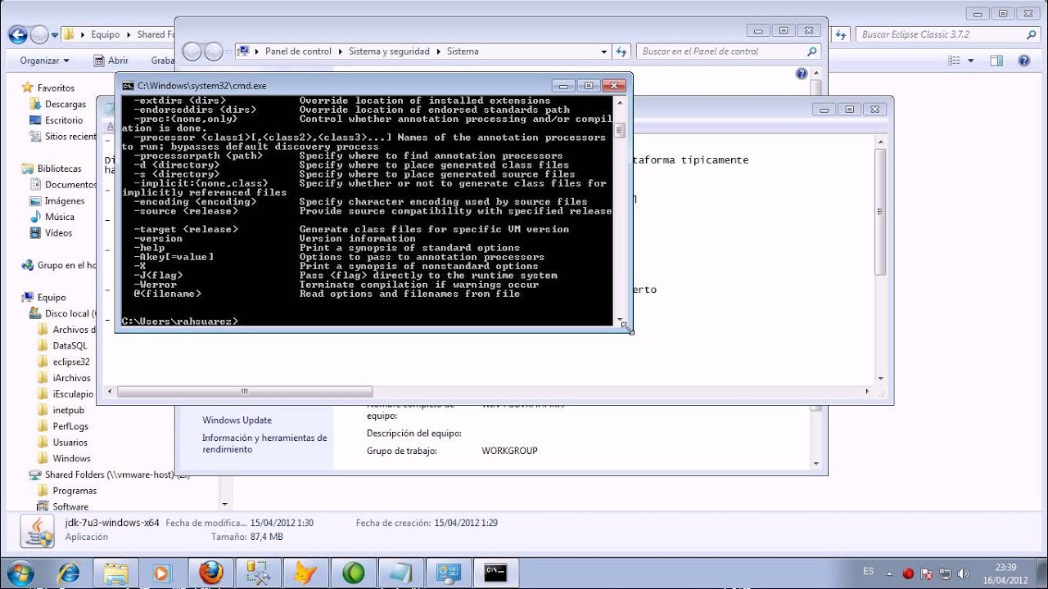1048x589 pixels.
Task: Focus 'Buscar en el Panel de control' field
Action: [x=729, y=51]
